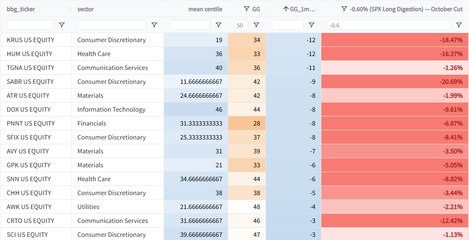The height and width of the screenshot is (240, 469).
Task: Click funnel icon in October Cut header
Action: [x=344, y=9]
